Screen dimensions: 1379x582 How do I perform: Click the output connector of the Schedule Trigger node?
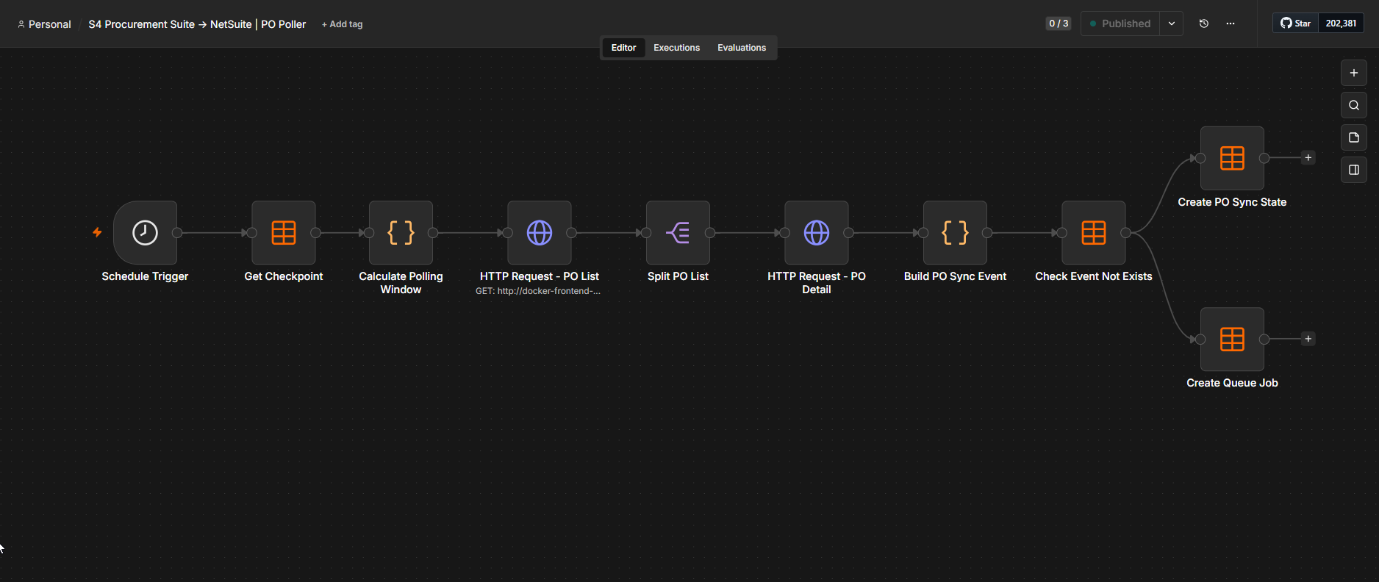coord(177,233)
